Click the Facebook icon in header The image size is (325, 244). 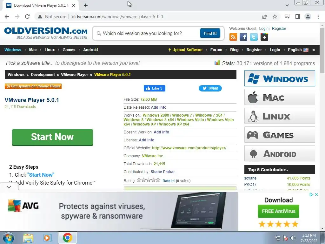pos(243,37)
